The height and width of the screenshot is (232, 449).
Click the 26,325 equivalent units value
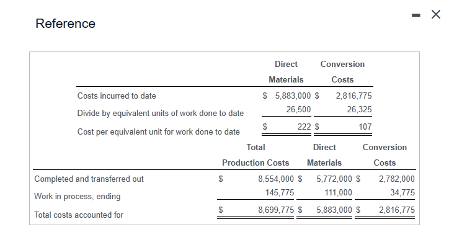359,109
